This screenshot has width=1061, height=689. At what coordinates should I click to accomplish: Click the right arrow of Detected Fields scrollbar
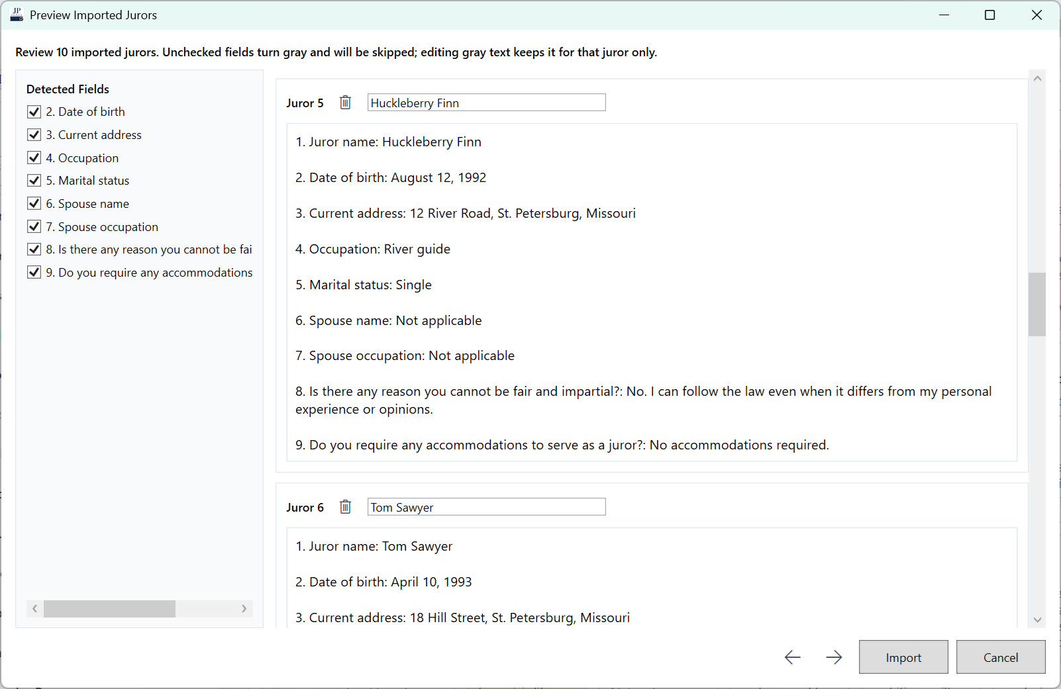coord(244,608)
